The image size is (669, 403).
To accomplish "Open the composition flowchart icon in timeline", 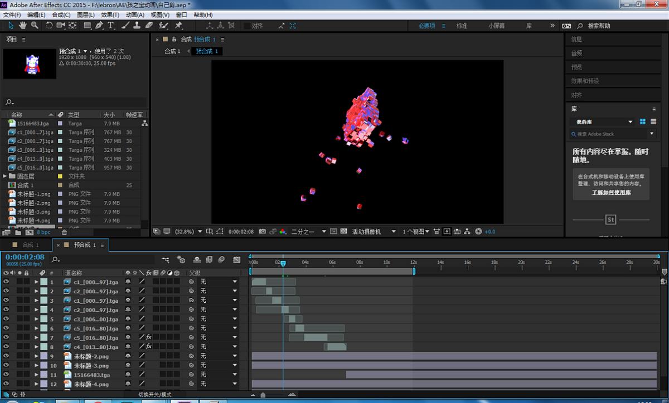I will 166,260.
